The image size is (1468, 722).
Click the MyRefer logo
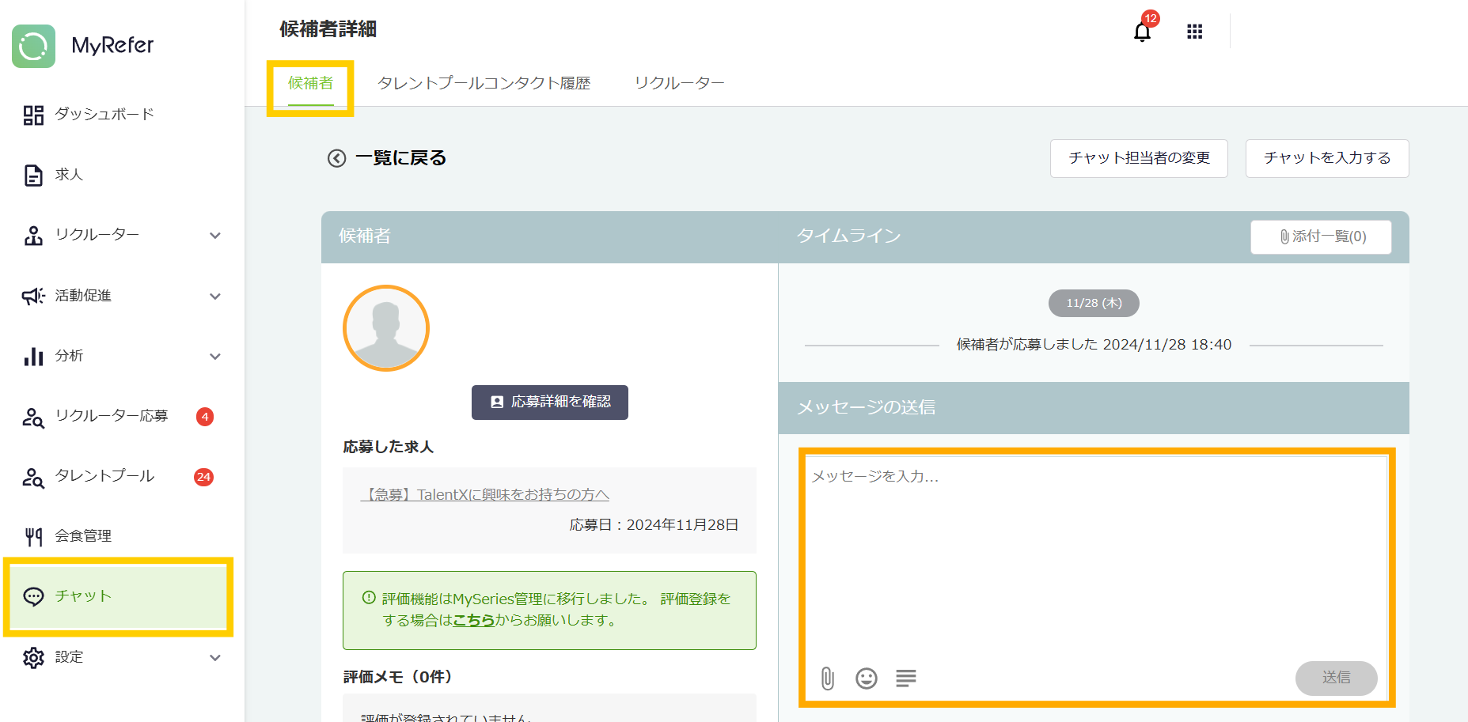point(83,46)
